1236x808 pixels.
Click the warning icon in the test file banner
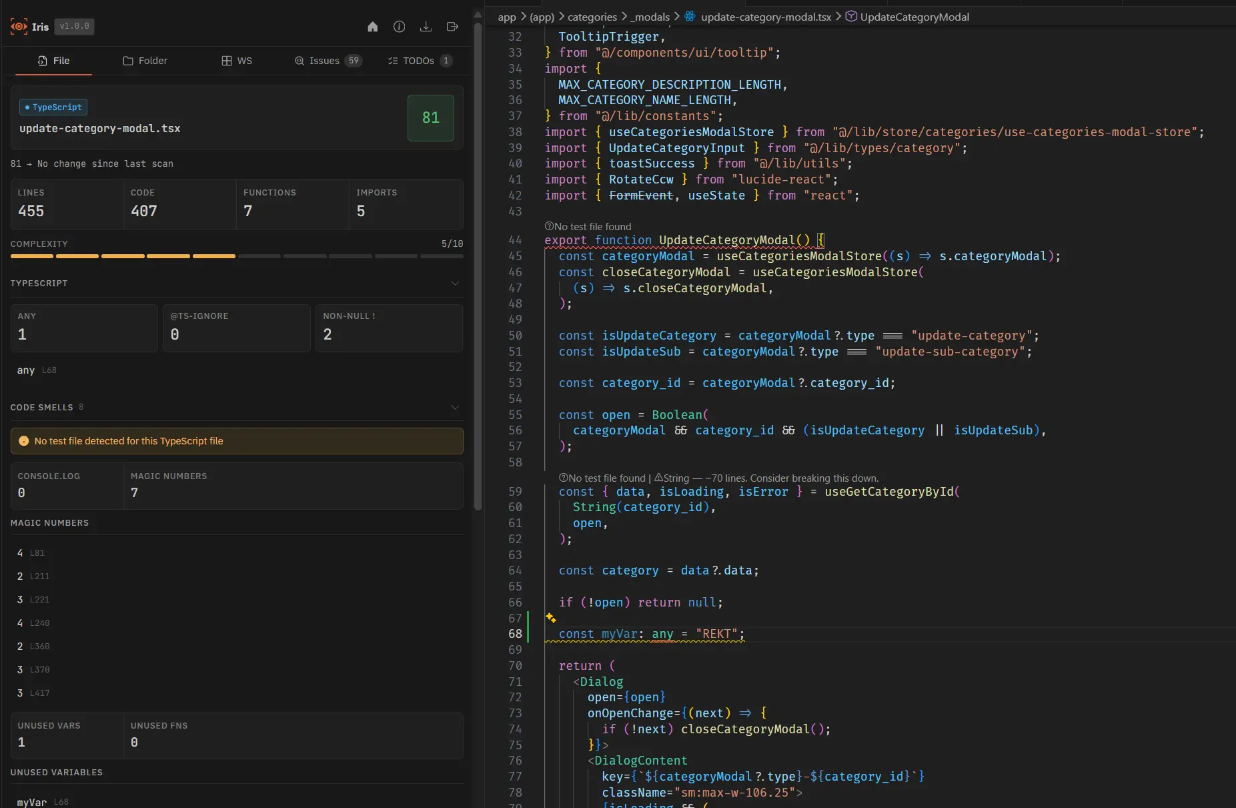(x=24, y=441)
